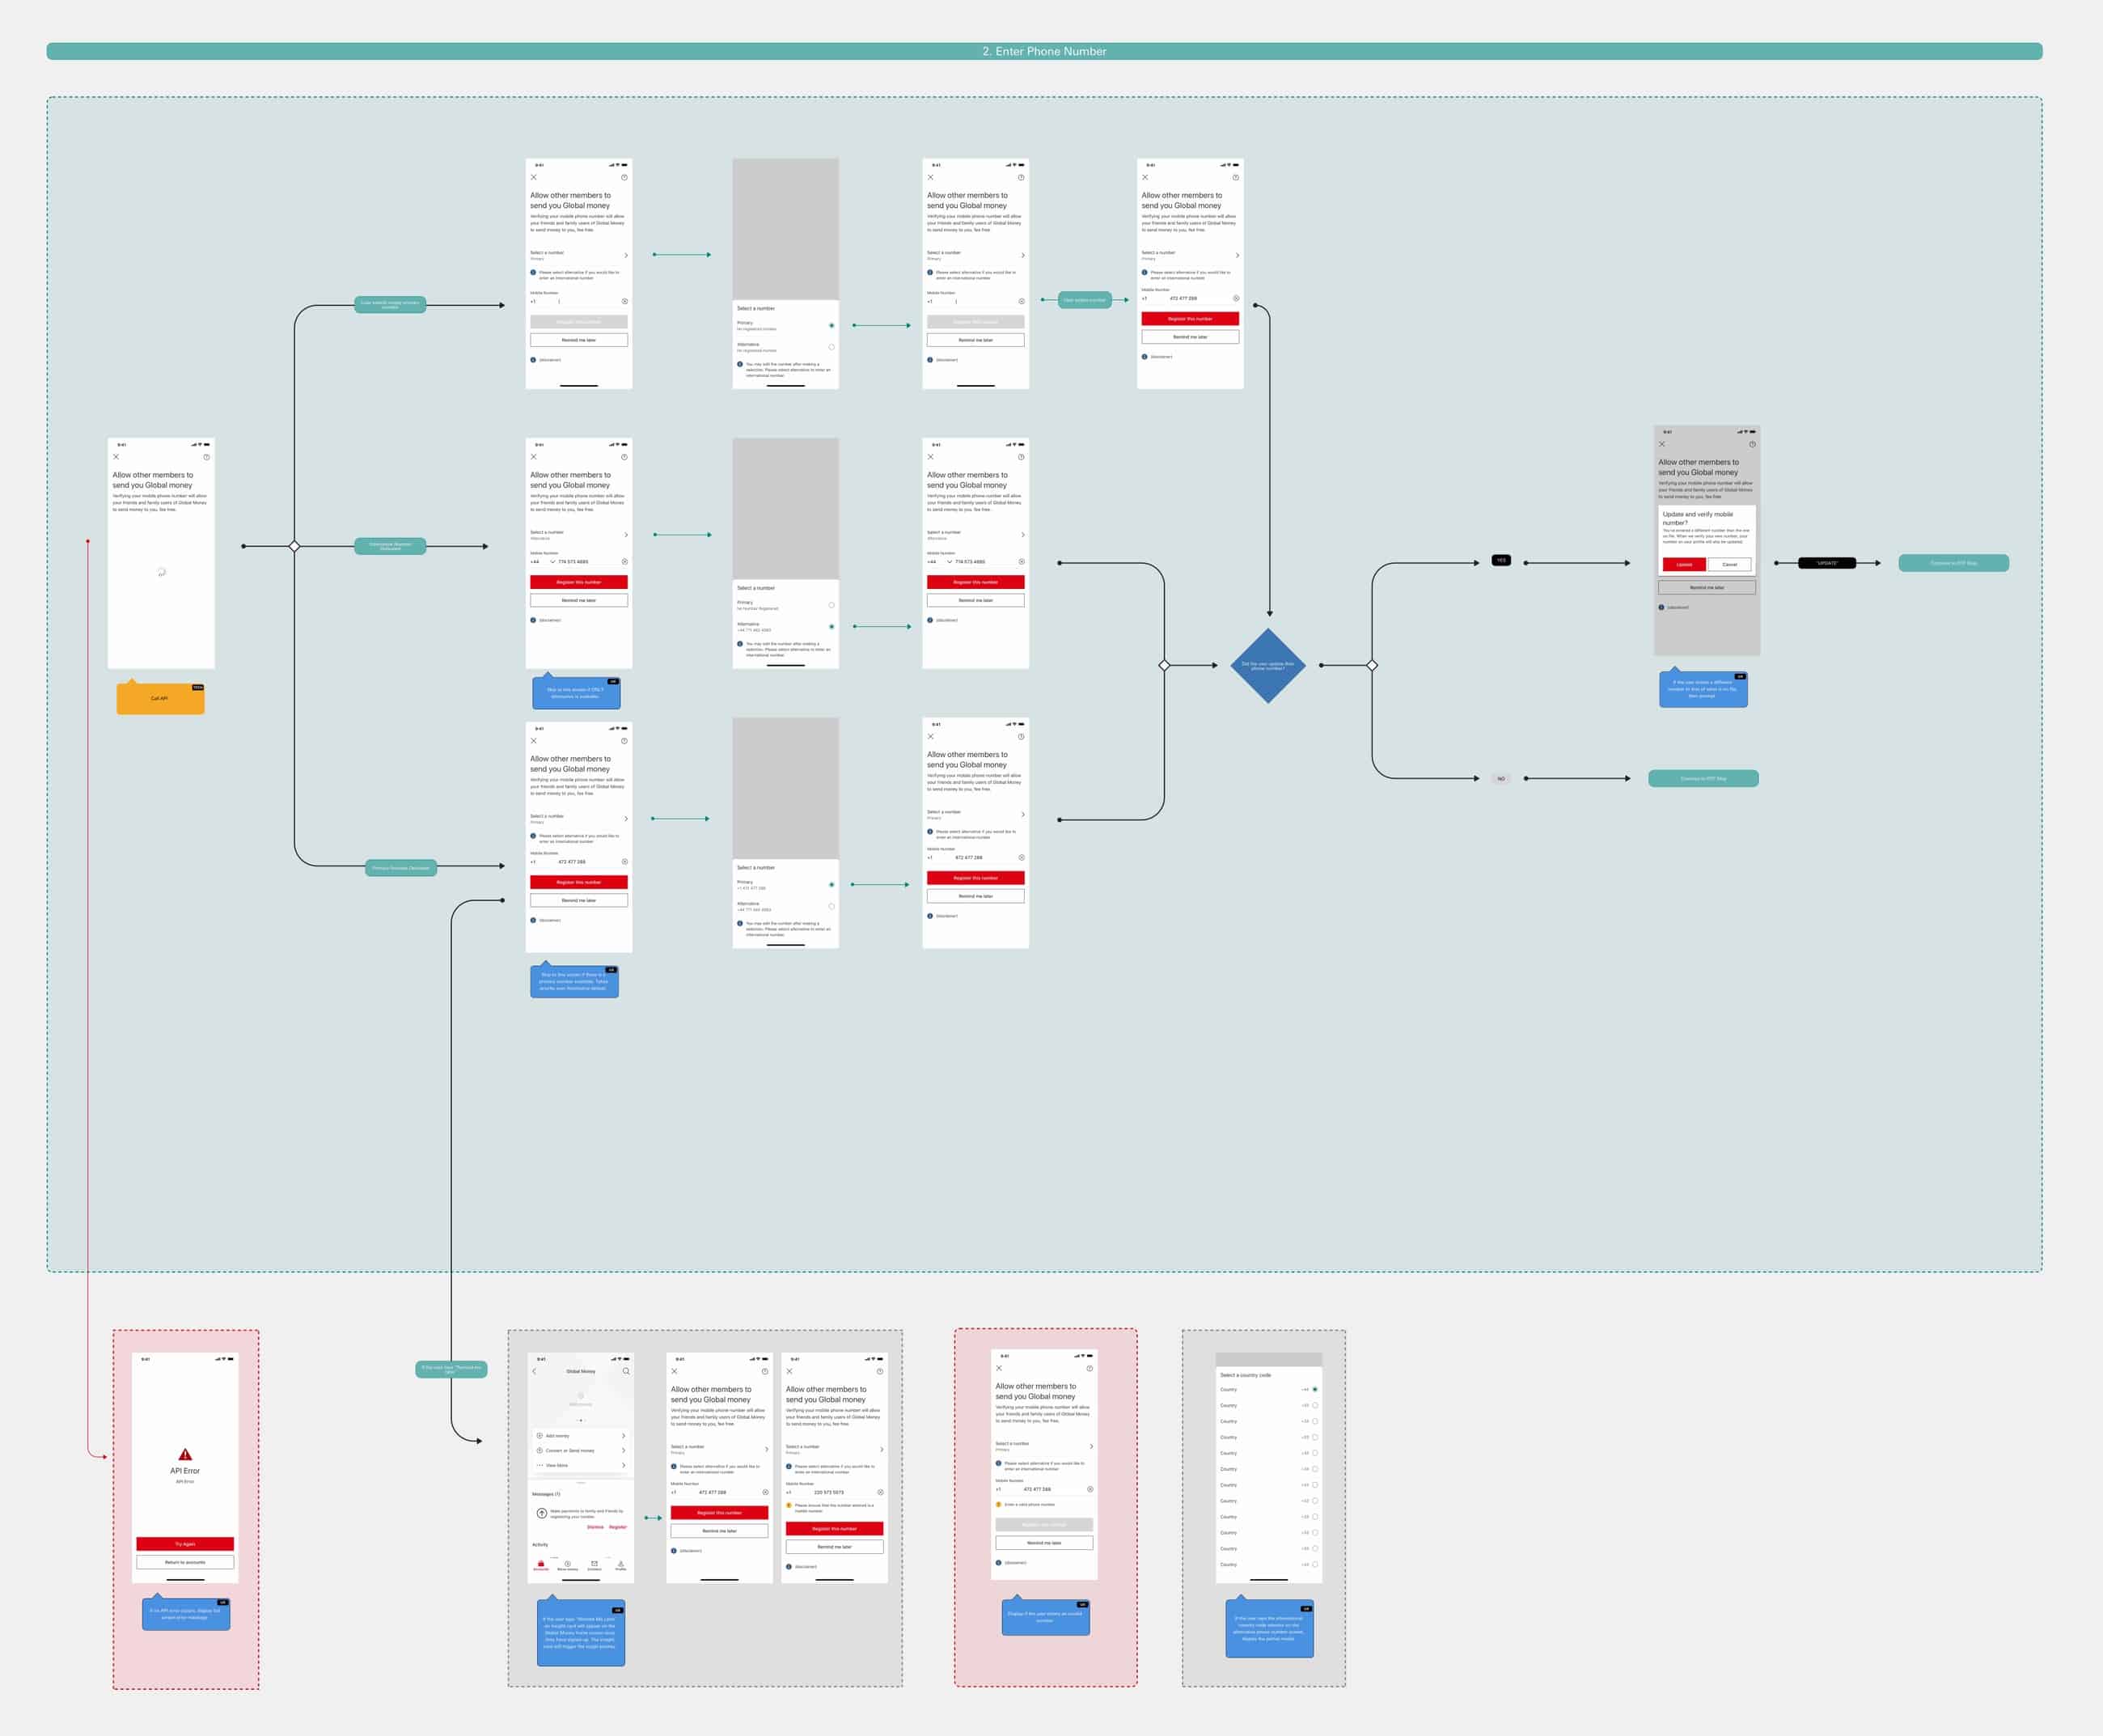This screenshot has width=2103, height=1736.
Task: Click the red warning triangle on API Error screen
Action: click(185, 1454)
